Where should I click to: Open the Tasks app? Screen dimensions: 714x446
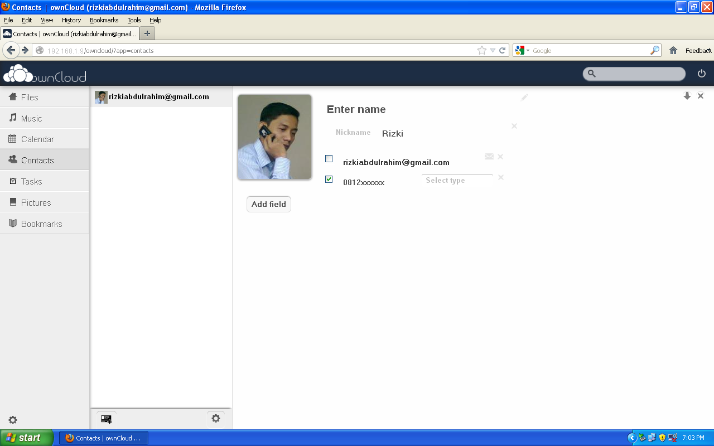[45, 181]
